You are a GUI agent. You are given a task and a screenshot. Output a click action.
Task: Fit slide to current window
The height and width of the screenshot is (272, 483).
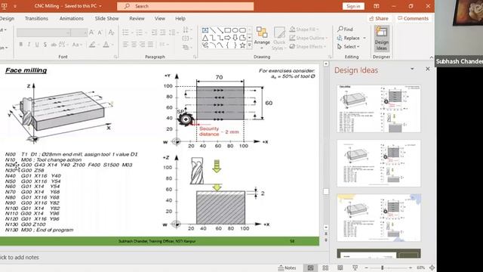[432, 267]
